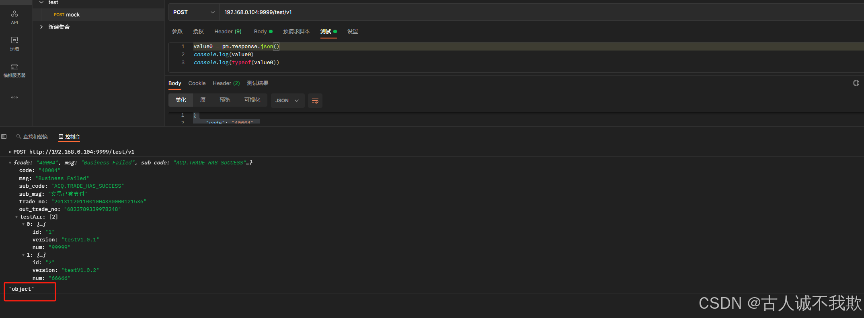Open the JSON format dropdown

pyautogui.click(x=287, y=101)
